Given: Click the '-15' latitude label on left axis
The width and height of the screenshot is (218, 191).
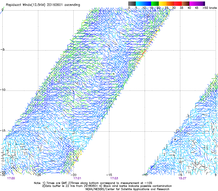Looking at the screenshot, I should point(3,130).
